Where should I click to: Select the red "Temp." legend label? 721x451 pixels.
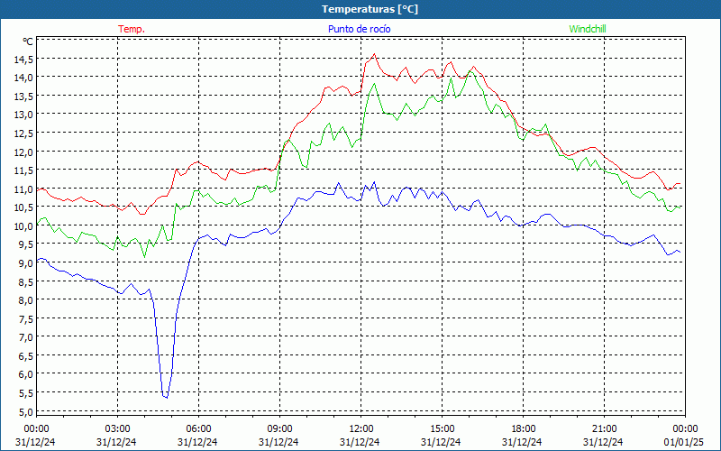click(x=132, y=29)
